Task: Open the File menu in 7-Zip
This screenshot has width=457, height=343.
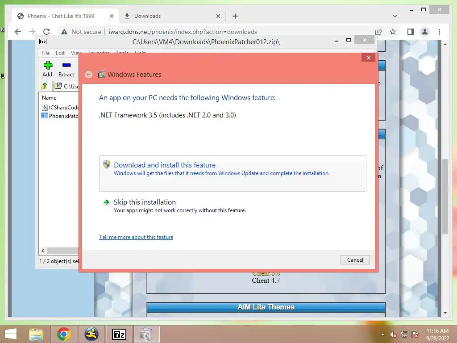Action: click(x=46, y=53)
